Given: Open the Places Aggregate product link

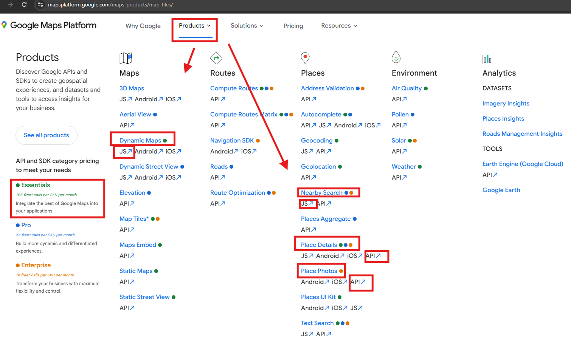Looking at the screenshot, I should pyautogui.click(x=326, y=219).
